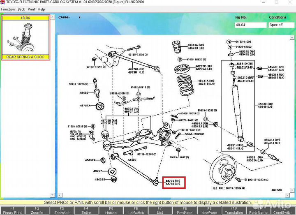Open the Function menu

click(8, 9)
